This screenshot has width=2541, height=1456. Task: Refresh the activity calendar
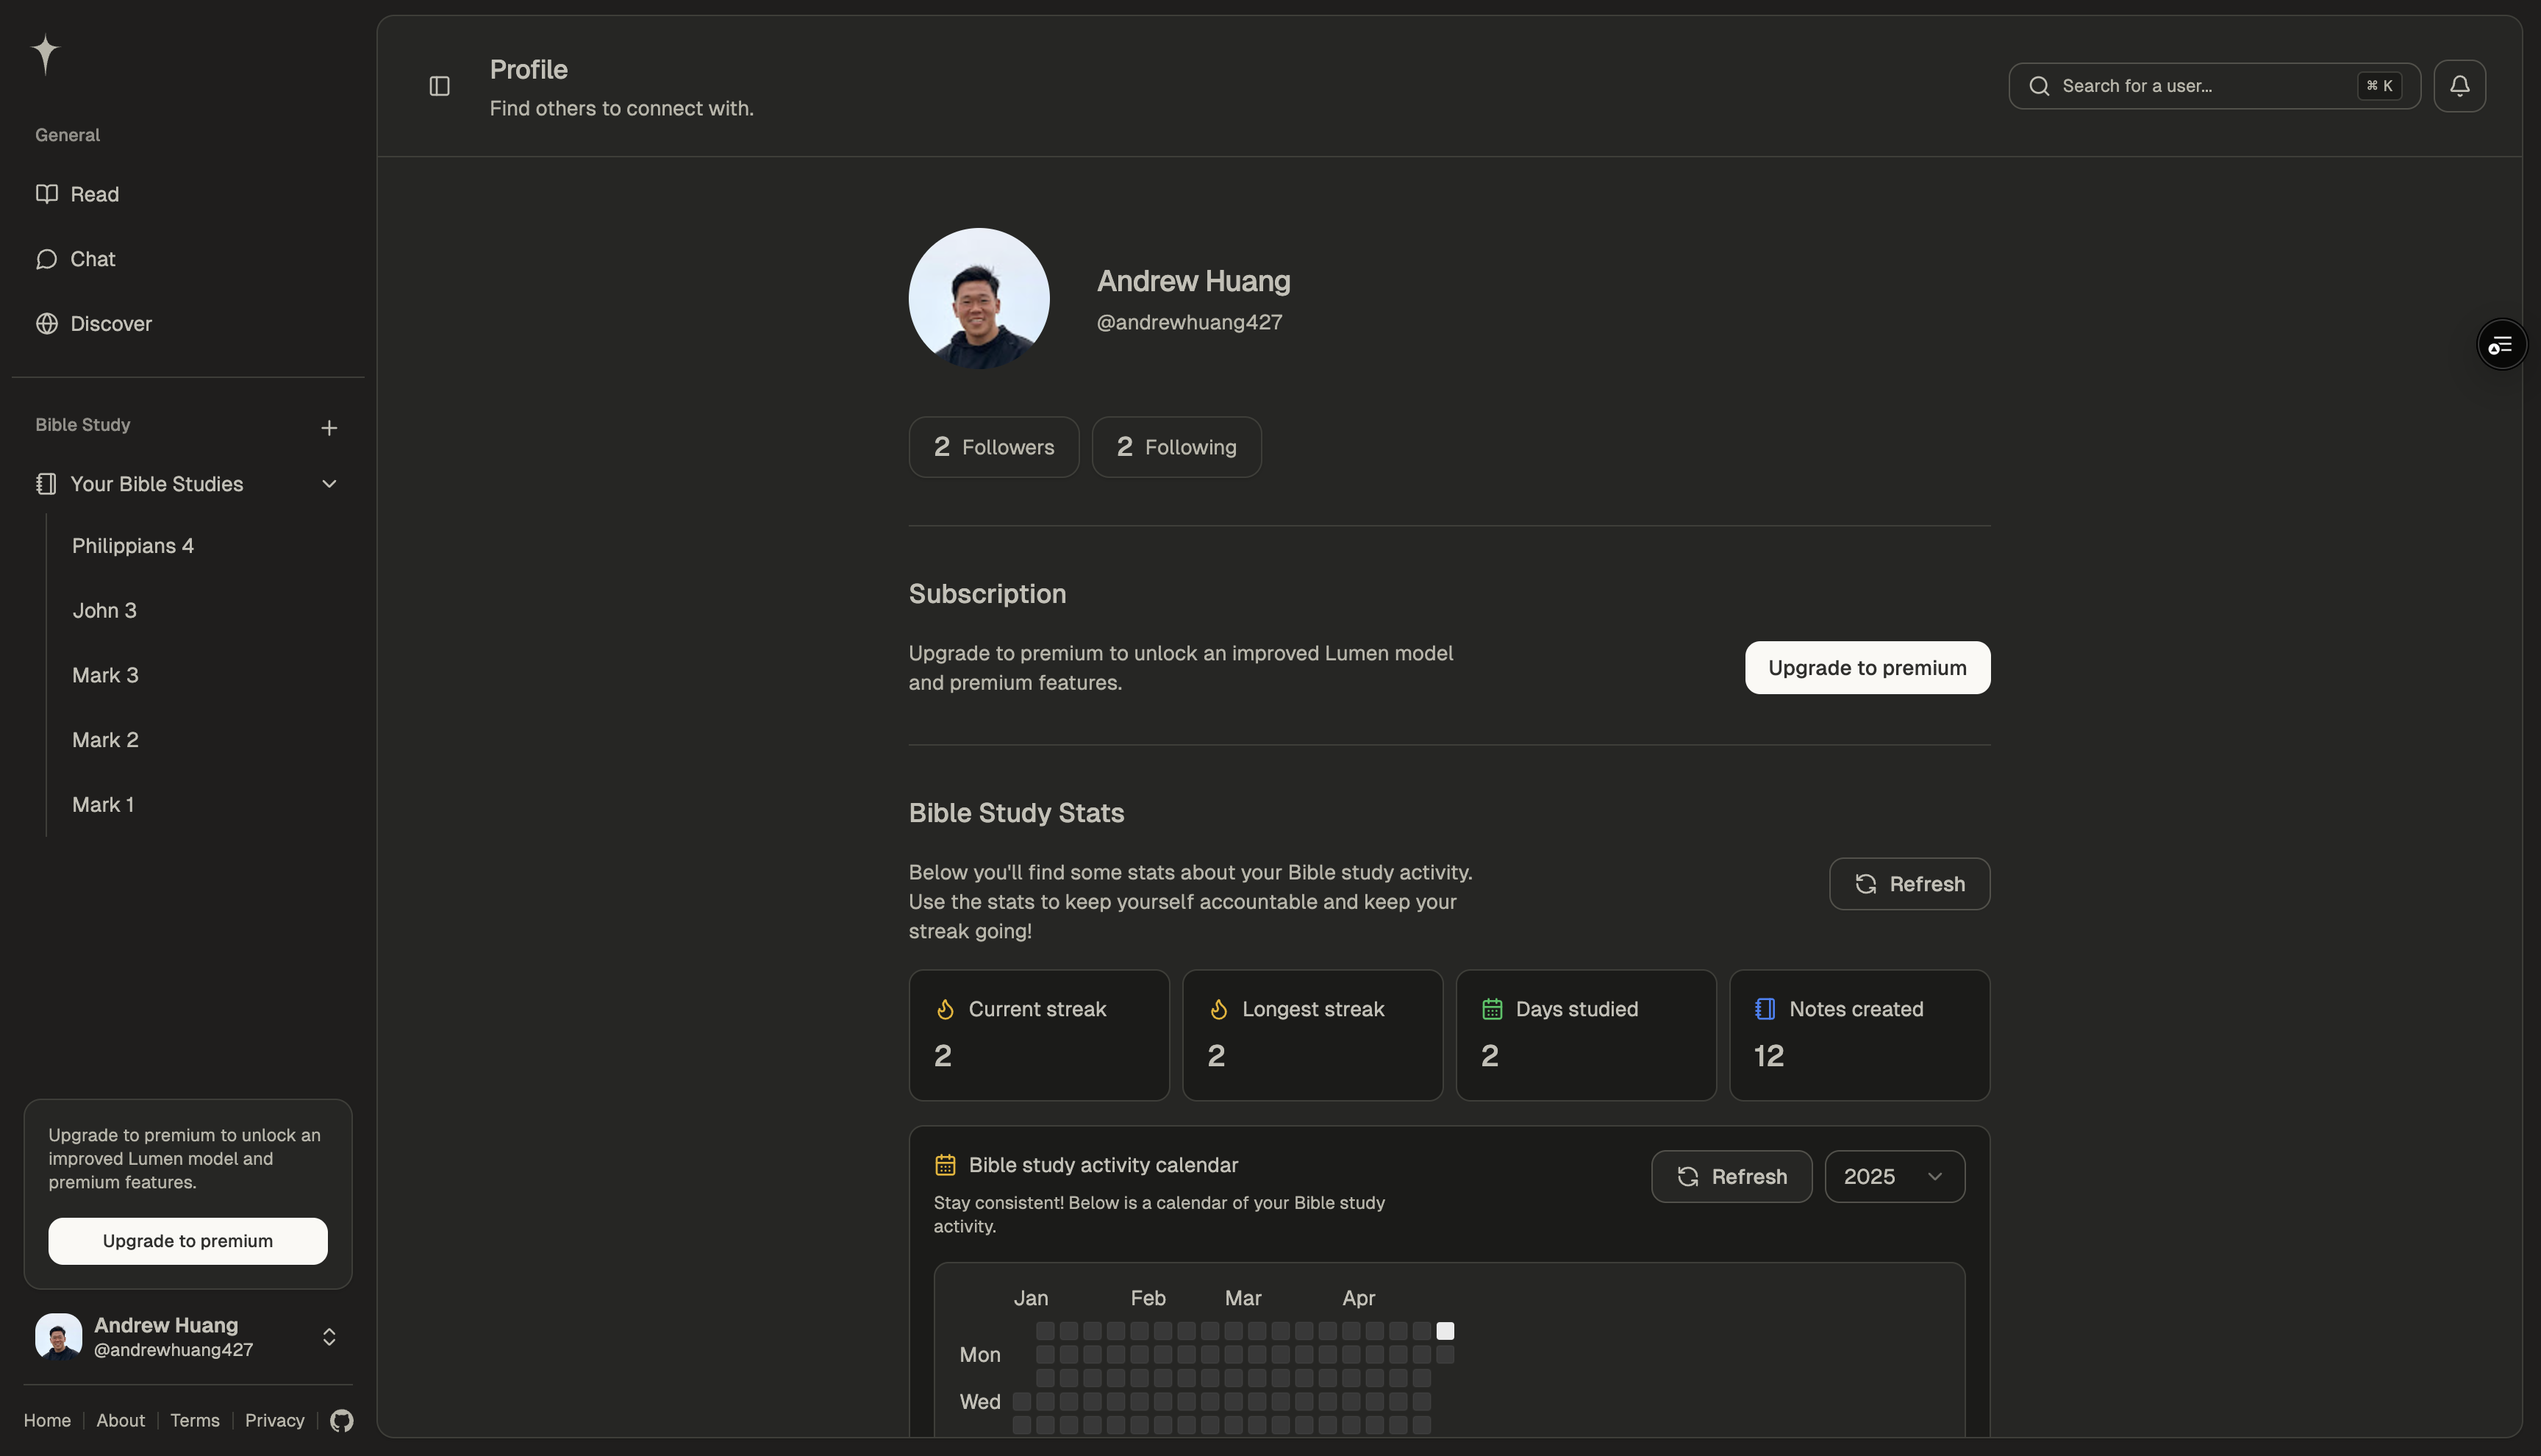pos(1731,1176)
